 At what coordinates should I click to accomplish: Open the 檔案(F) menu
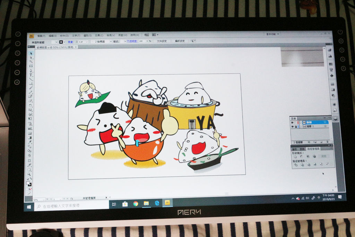tap(41, 36)
